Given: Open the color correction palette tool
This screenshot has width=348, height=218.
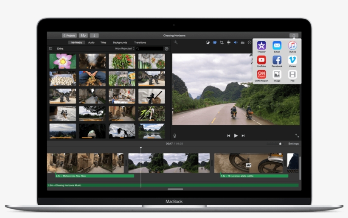Looking at the screenshot, I should (x=215, y=42).
